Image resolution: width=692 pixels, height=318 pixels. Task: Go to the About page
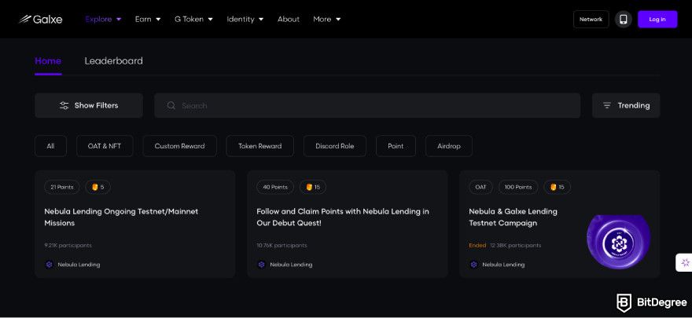(289, 19)
